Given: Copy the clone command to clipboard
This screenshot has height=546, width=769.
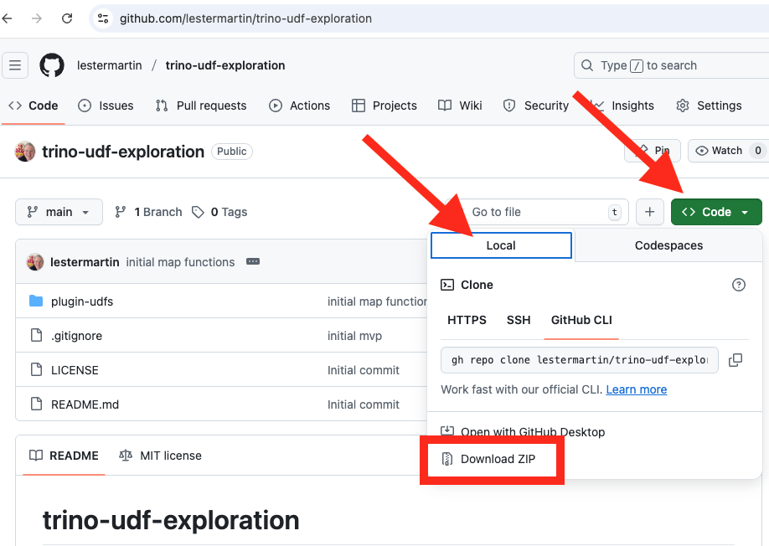Looking at the screenshot, I should (735, 360).
